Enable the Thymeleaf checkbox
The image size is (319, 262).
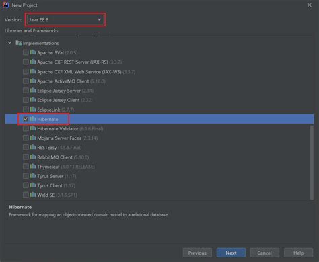click(x=26, y=167)
